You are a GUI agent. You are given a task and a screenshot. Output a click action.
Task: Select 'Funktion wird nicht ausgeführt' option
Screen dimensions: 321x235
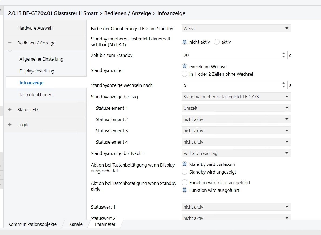tap(185, 183)
